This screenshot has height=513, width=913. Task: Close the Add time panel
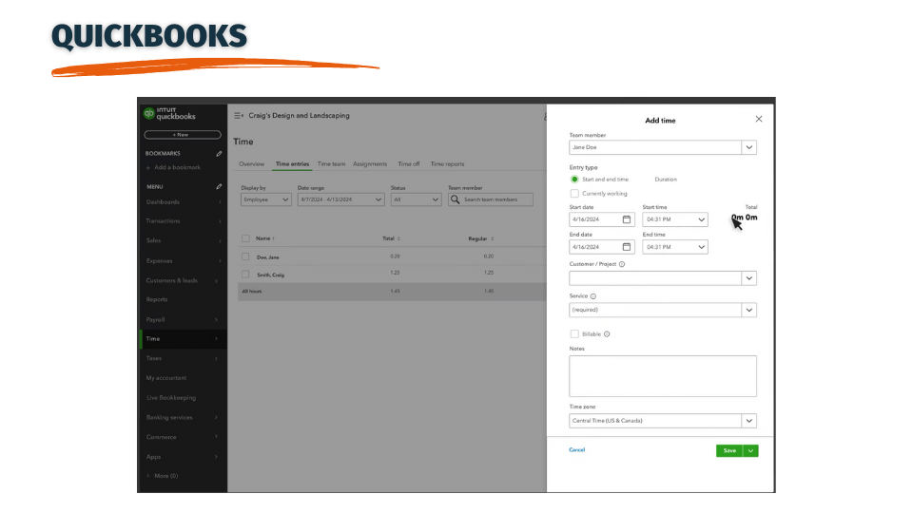[x=759, y=119]
